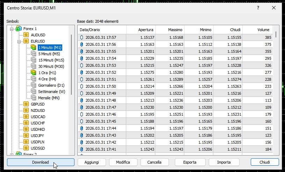The image size is (285, 172).
Task: Click the Settimanale (W) database icon
Action: click(34, 91)
